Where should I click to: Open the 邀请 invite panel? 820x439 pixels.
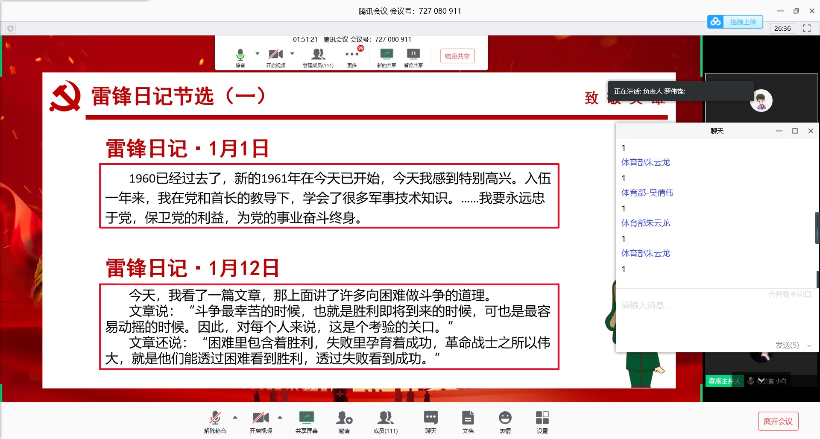point(344,422)
